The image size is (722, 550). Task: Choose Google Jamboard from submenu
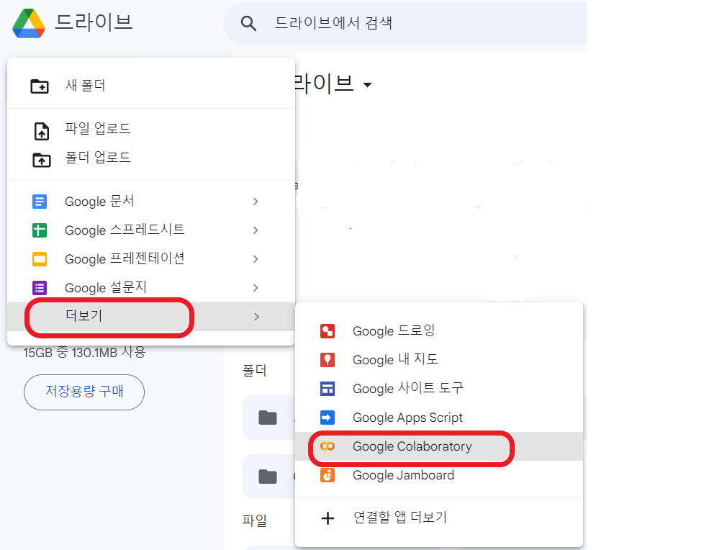[x=439, y=475]
